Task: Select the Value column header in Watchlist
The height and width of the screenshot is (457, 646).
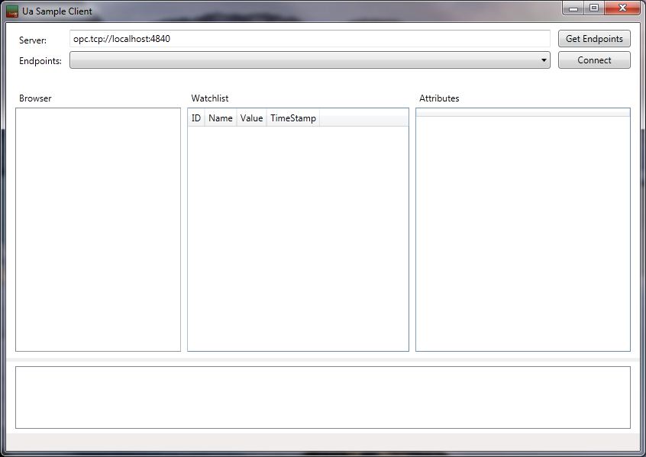Action: click(251, 118)
